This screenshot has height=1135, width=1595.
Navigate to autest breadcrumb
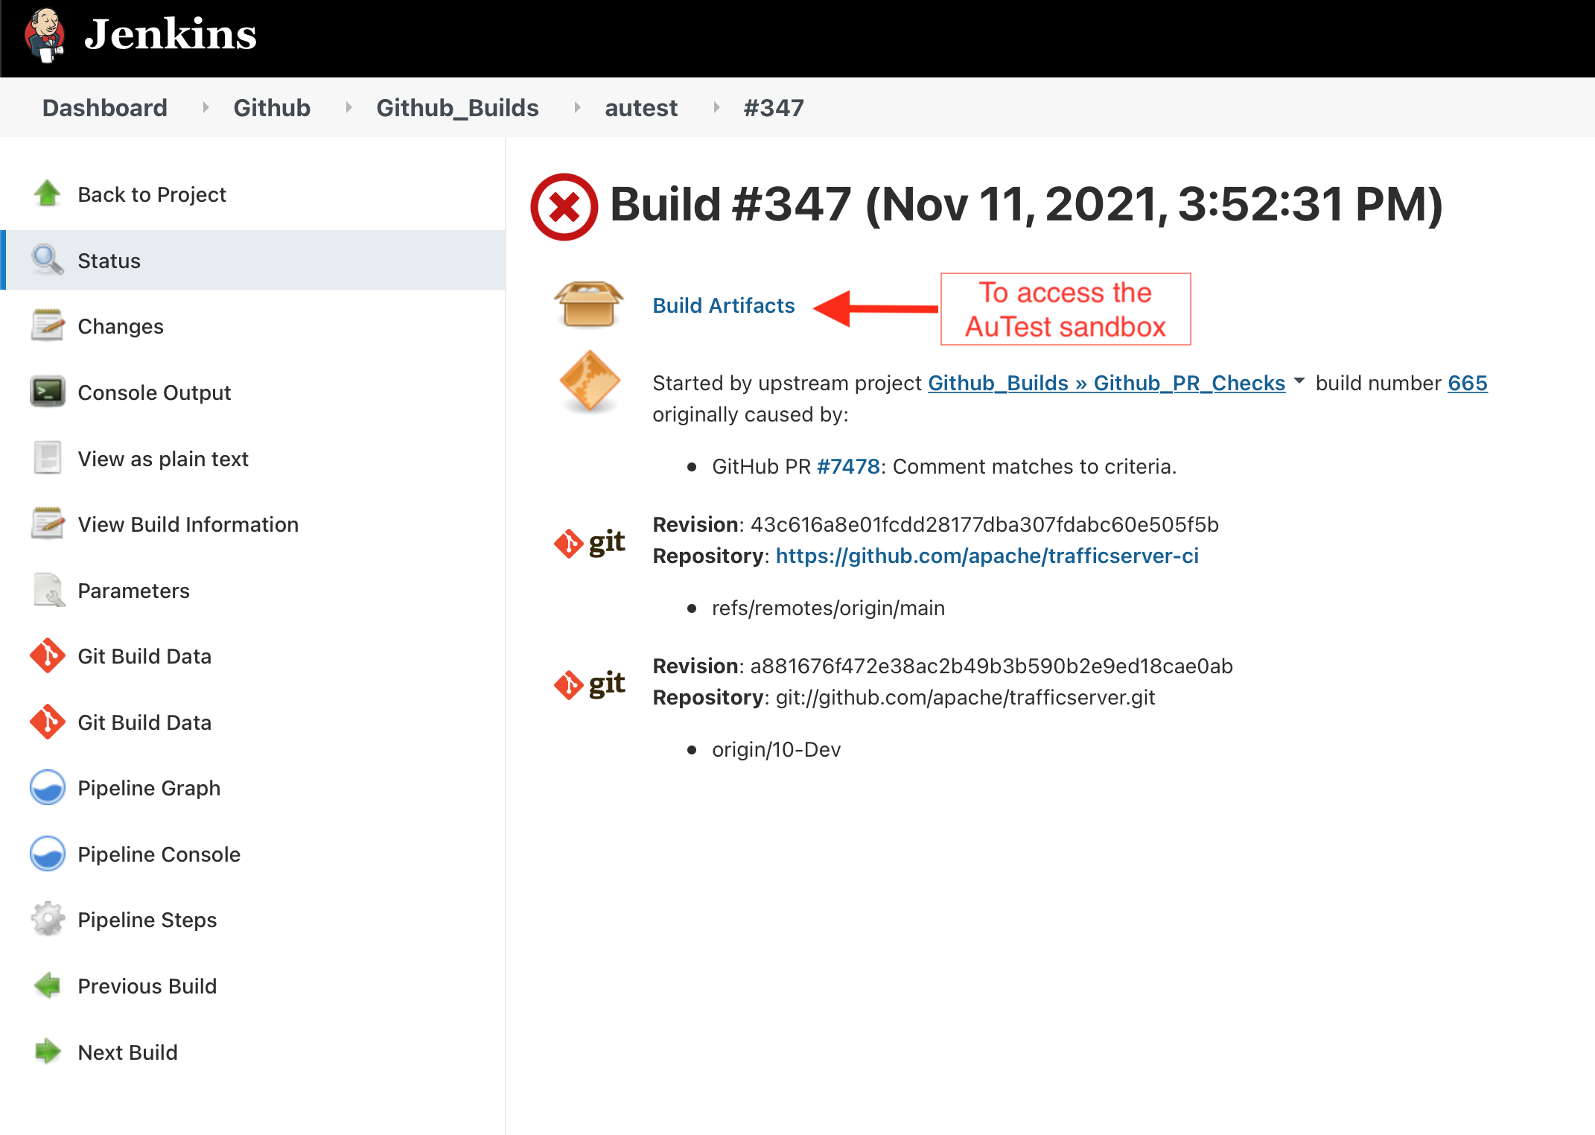(641, 107)
